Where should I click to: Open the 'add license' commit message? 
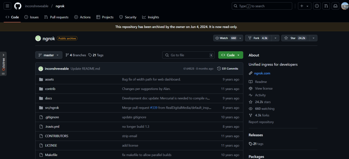tap(130, 145)
